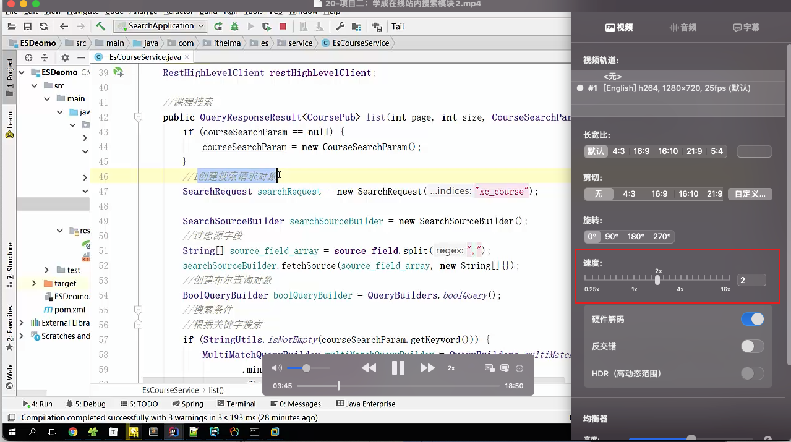Image resolution: width=791 pixels, height=442 pixels.
Task: Toggle the 硬件解码 hardware decoding switch
Action: click(752, 319)
